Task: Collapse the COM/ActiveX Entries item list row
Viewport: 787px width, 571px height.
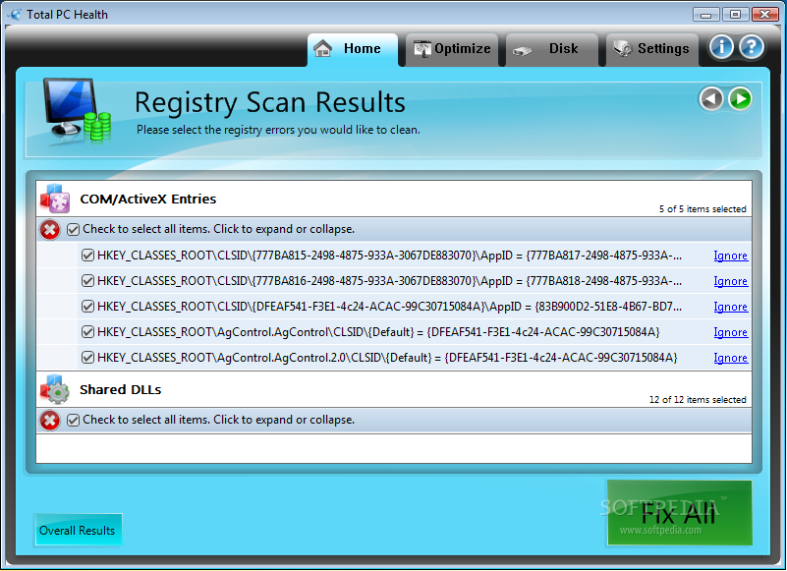Action: click(394, 230)
